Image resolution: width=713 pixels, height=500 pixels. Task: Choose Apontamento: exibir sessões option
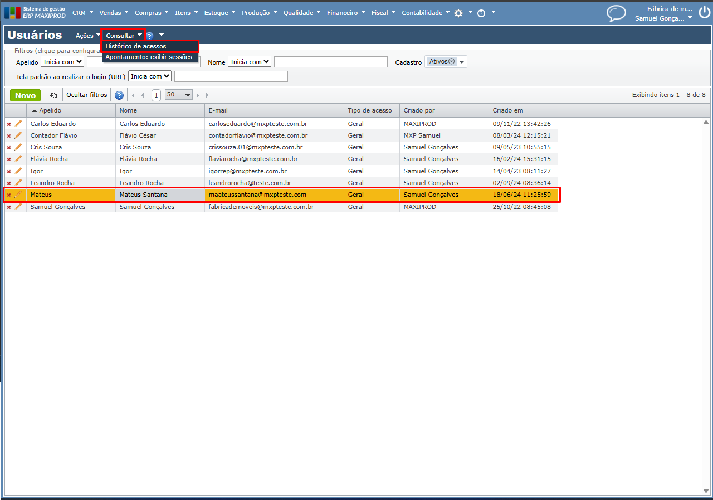(149, 57)
